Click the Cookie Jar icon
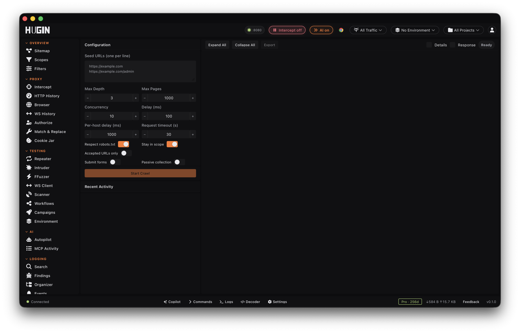520x333 pixels. pyautogui.click(x=29, y=140)
